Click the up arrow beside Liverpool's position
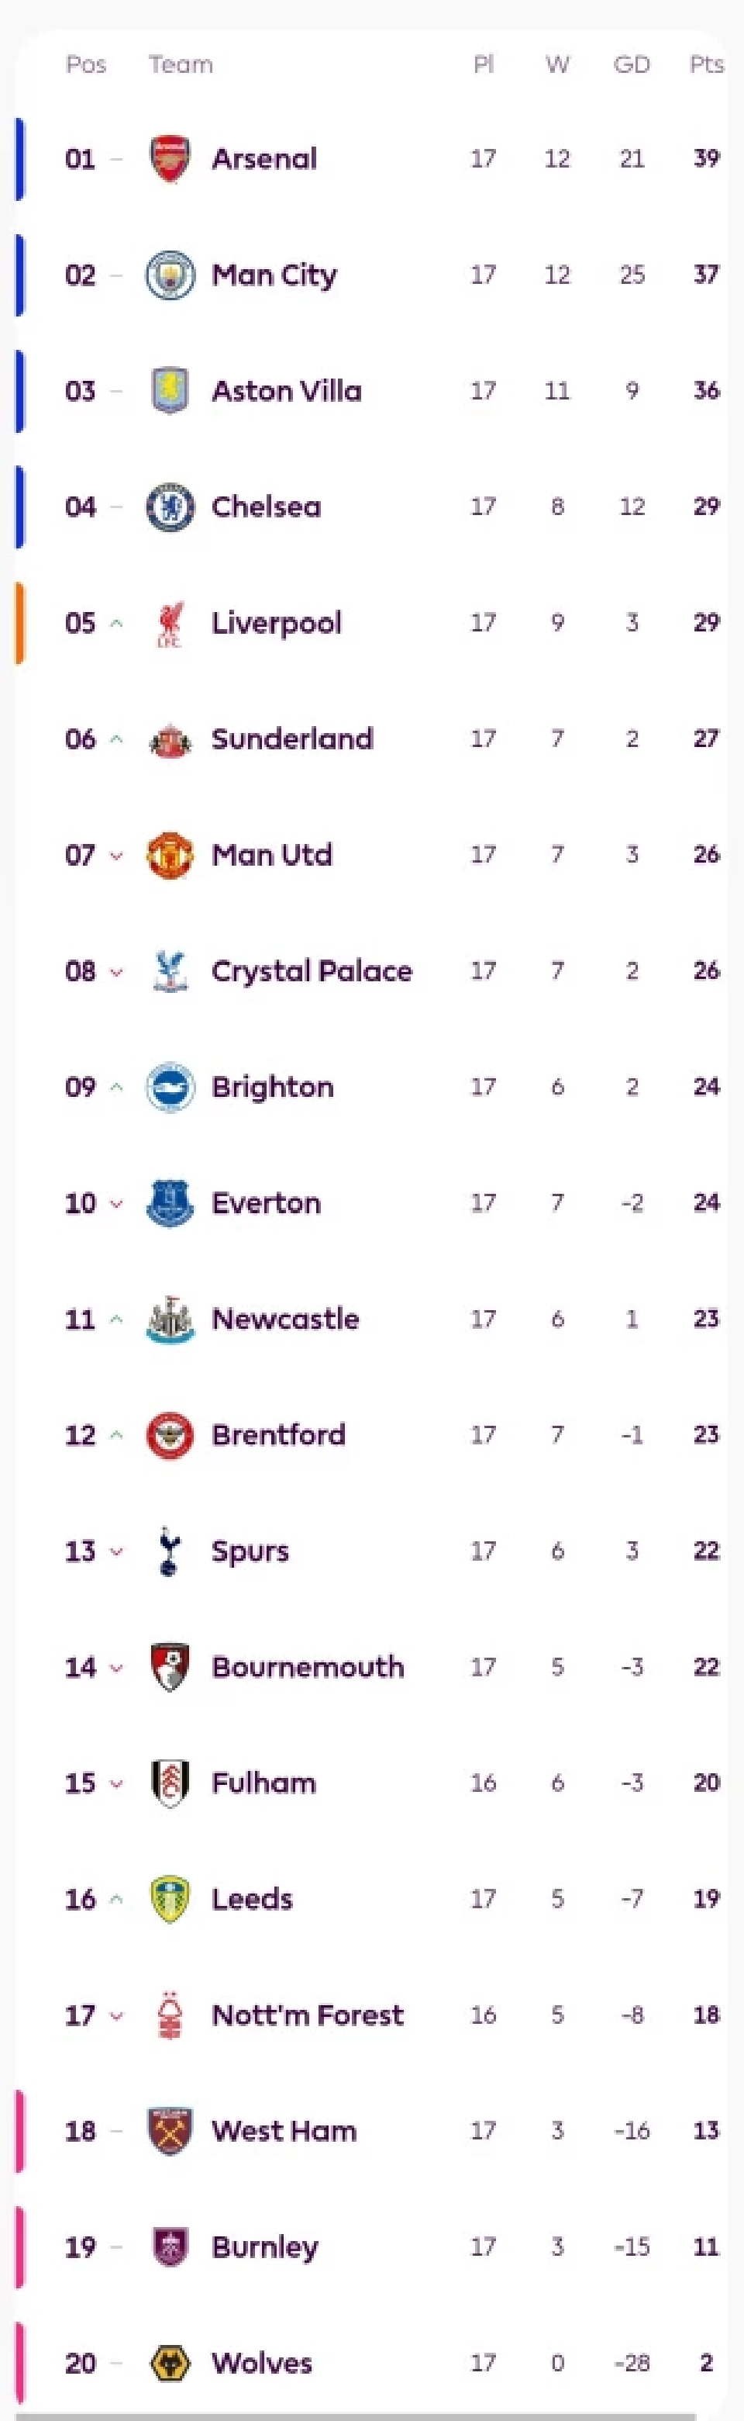This screenshot has width=744, height=2421. pos(116,623)
